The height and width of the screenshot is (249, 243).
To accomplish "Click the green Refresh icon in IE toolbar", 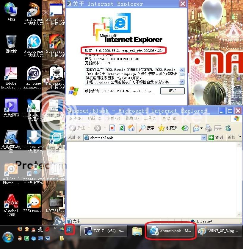I will click(x=122, y=128).
